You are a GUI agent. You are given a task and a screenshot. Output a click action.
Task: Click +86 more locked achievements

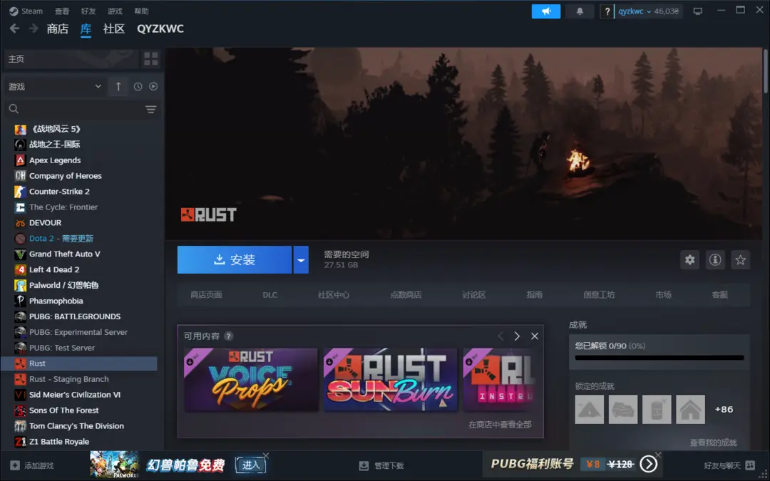[724, 409]
